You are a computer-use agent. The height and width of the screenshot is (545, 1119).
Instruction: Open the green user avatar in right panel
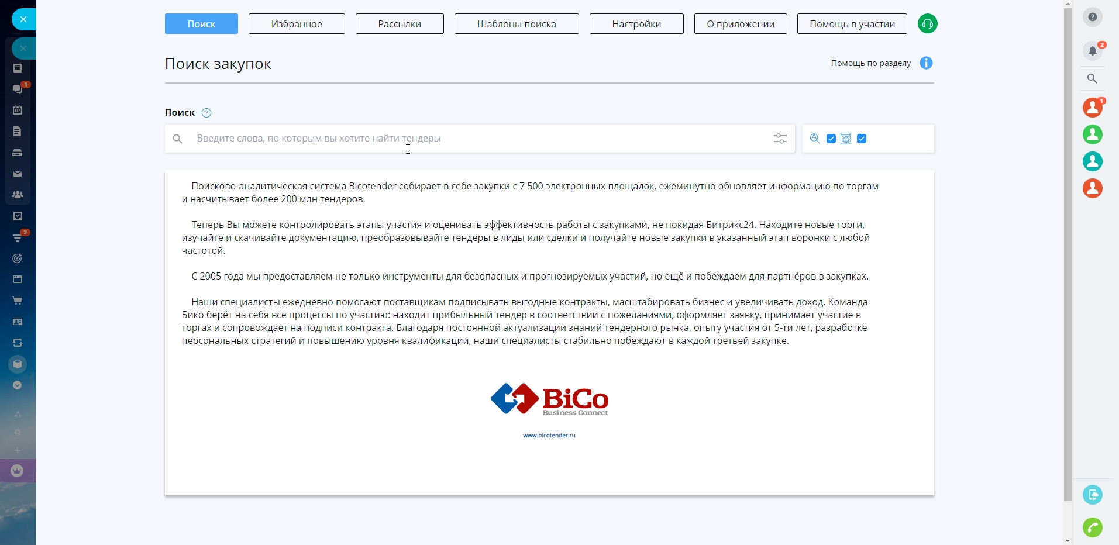(x=1093, y=134)
